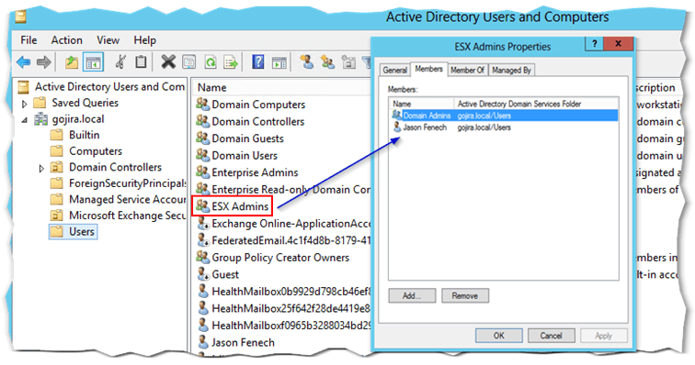Expand the Saved Queries node

coord(25,104)
